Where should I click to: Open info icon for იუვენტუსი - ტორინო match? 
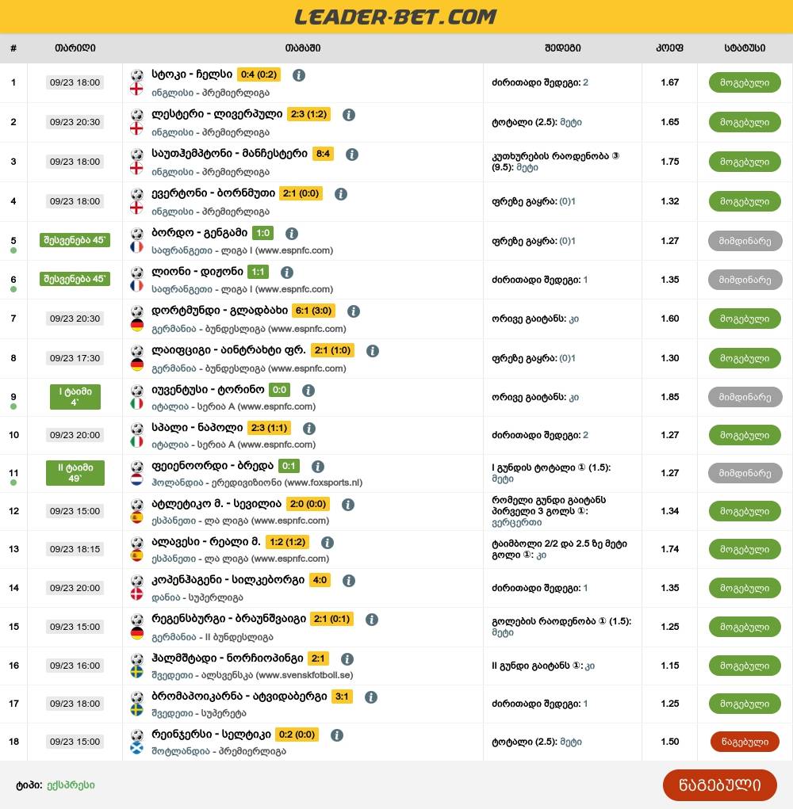pos(308,391)
